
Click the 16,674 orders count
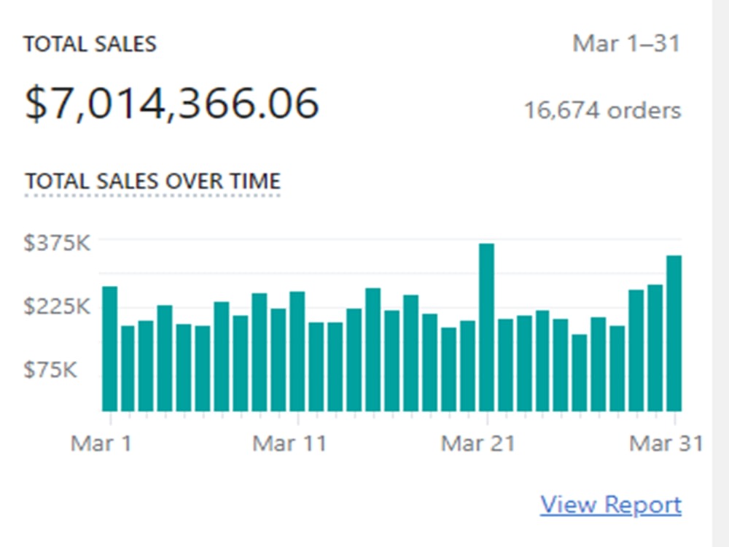603,111
